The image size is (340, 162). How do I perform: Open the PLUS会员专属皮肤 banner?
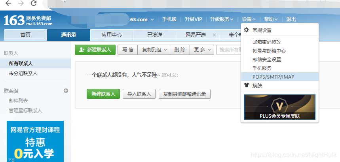279,107
